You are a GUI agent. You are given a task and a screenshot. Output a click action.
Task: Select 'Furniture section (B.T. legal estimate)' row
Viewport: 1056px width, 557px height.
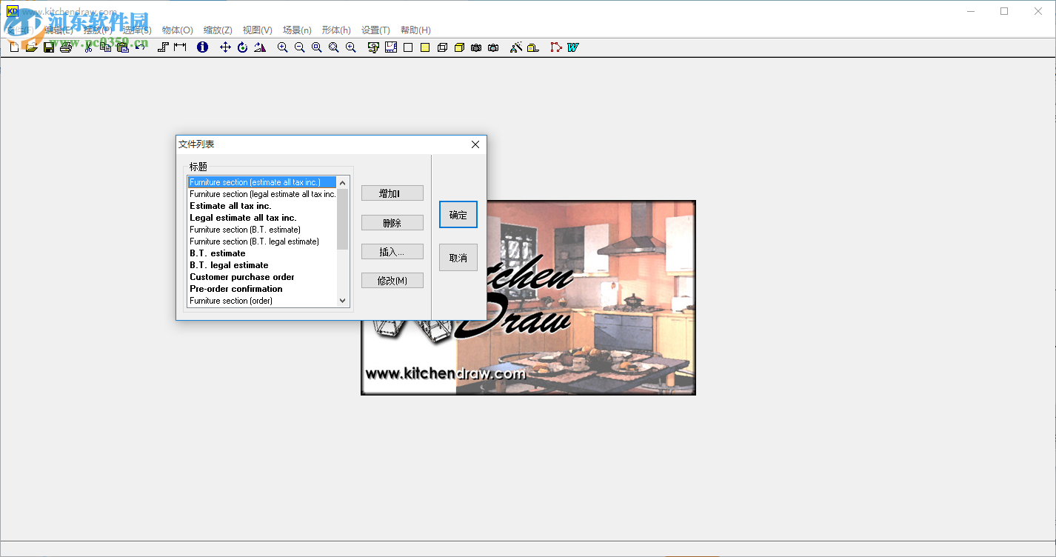tap(262, 241)
